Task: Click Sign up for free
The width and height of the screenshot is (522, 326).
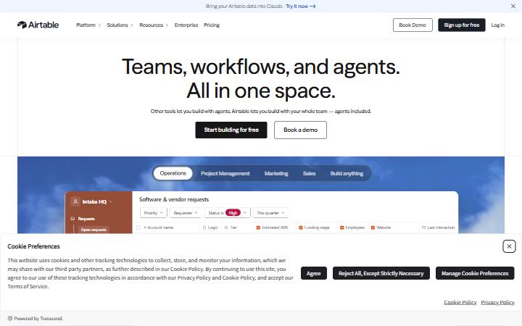Action: click(x=461, y=25)
